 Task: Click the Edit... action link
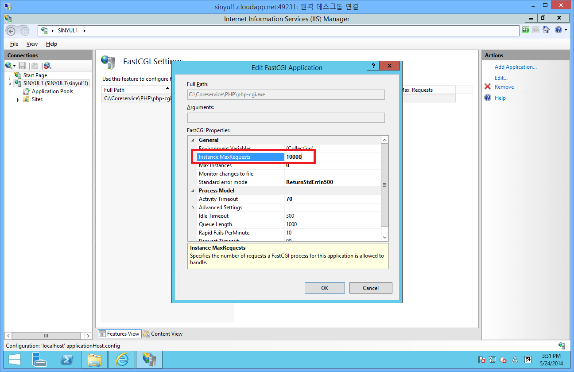coord(501,78)
